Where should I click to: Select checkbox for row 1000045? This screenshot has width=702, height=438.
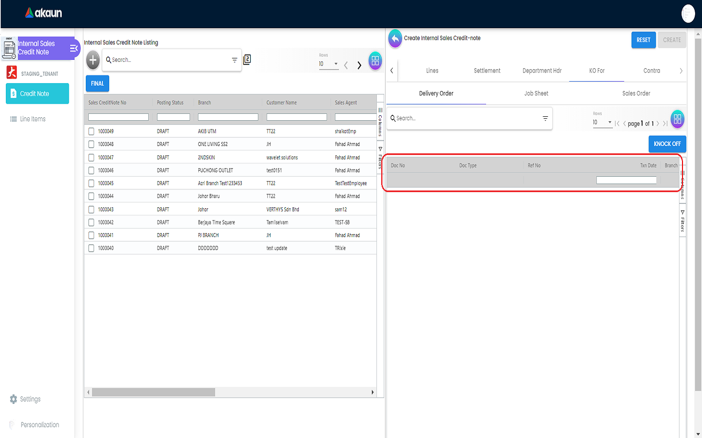(x=91, y=183)
